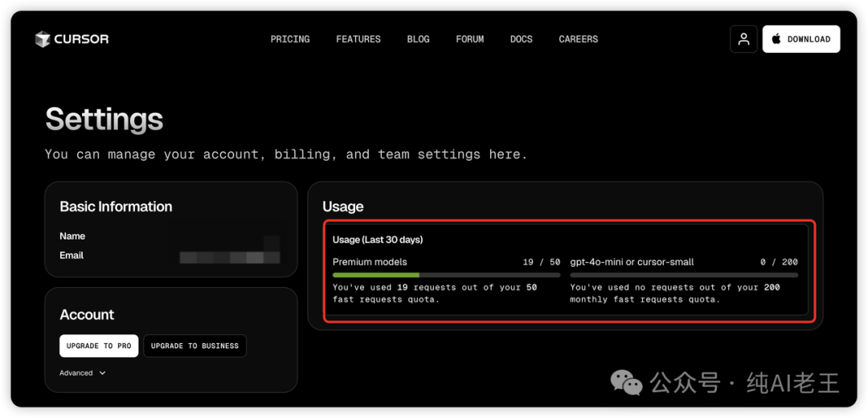The image size is (868, 418).
Task: Click the '0 / 200' usage count
Action: [x=779, y=262]
